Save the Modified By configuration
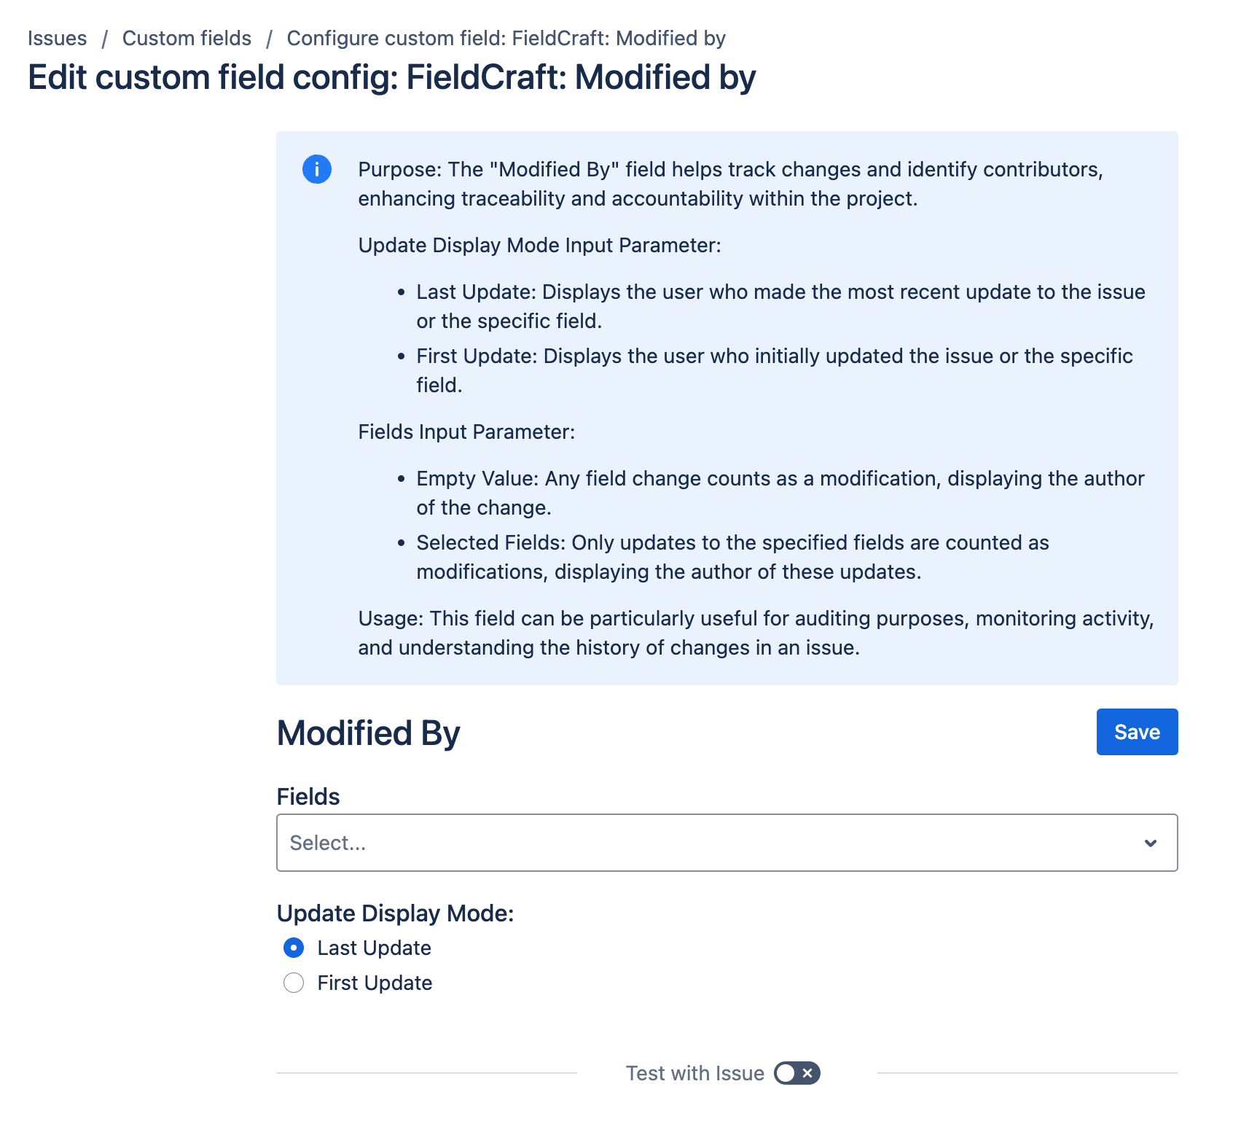 click(1136, 732)
